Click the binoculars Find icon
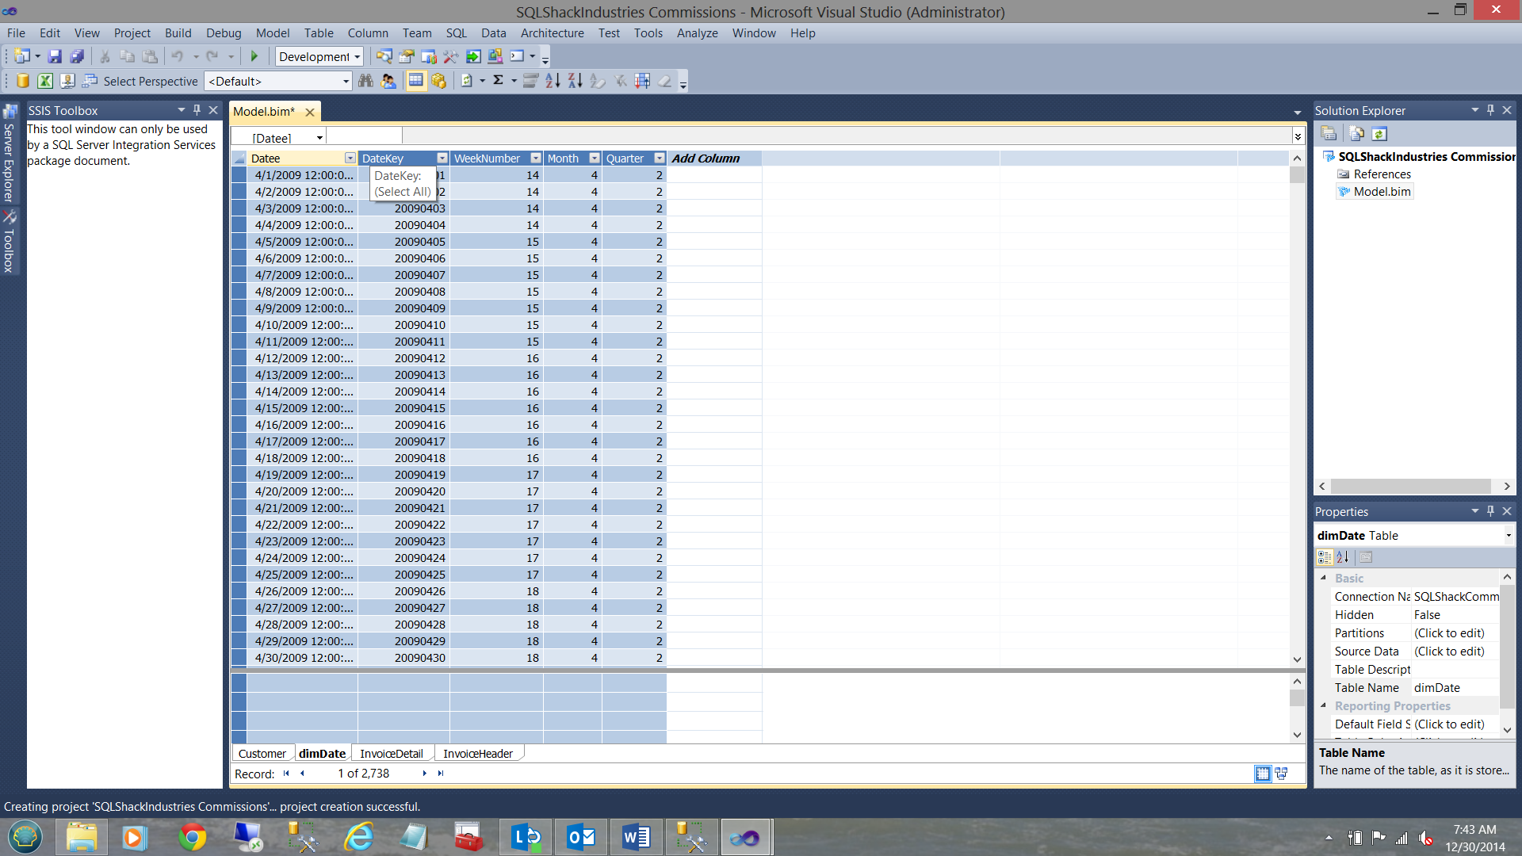The width and height of the screenshot is (1522, 856). tap(365, 81)
